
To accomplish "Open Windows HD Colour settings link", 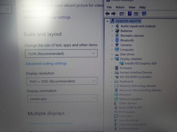I will (x=47, y=18).
